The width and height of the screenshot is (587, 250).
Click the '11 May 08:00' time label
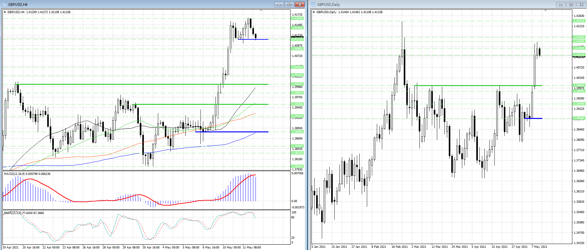pyautogui.click(x=252, y=247)
